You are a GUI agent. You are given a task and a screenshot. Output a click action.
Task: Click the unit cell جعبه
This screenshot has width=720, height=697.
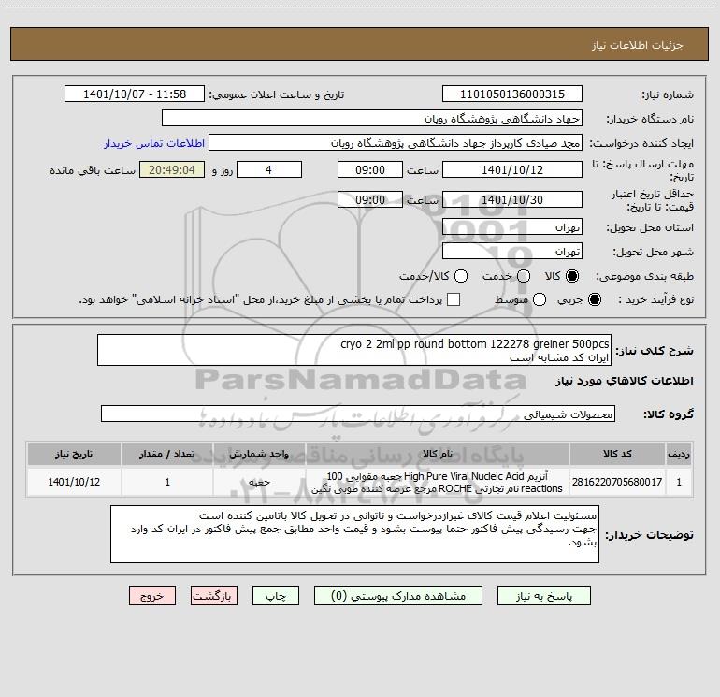259,482
